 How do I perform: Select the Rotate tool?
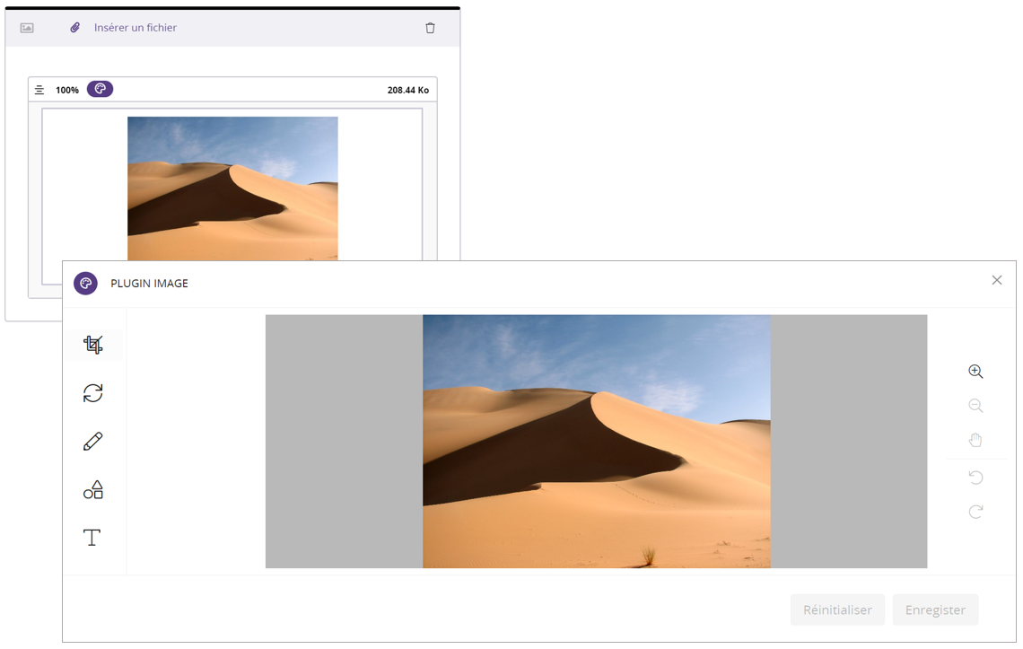tap(93, 393)
